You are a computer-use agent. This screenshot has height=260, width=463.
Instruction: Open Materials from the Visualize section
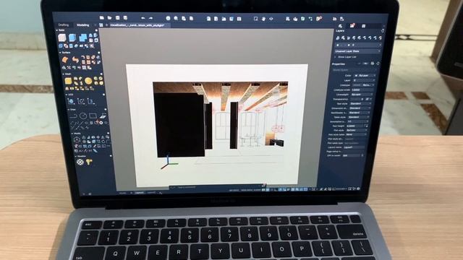pos(80,162)
